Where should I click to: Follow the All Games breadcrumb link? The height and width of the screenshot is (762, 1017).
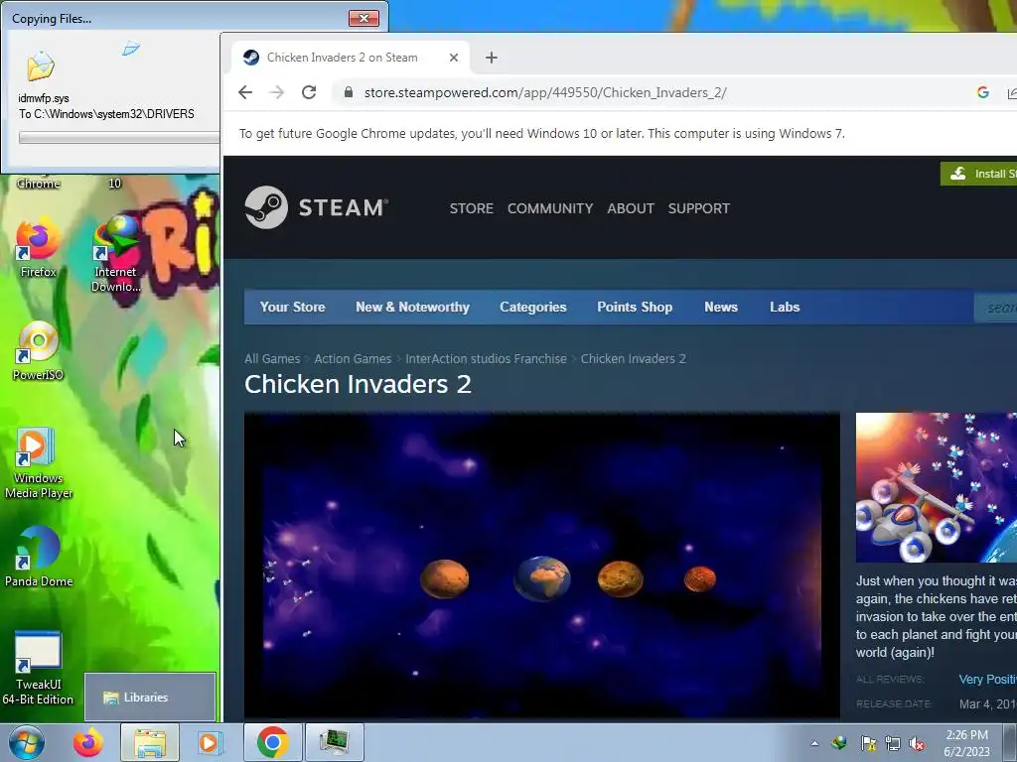[272, 359]
